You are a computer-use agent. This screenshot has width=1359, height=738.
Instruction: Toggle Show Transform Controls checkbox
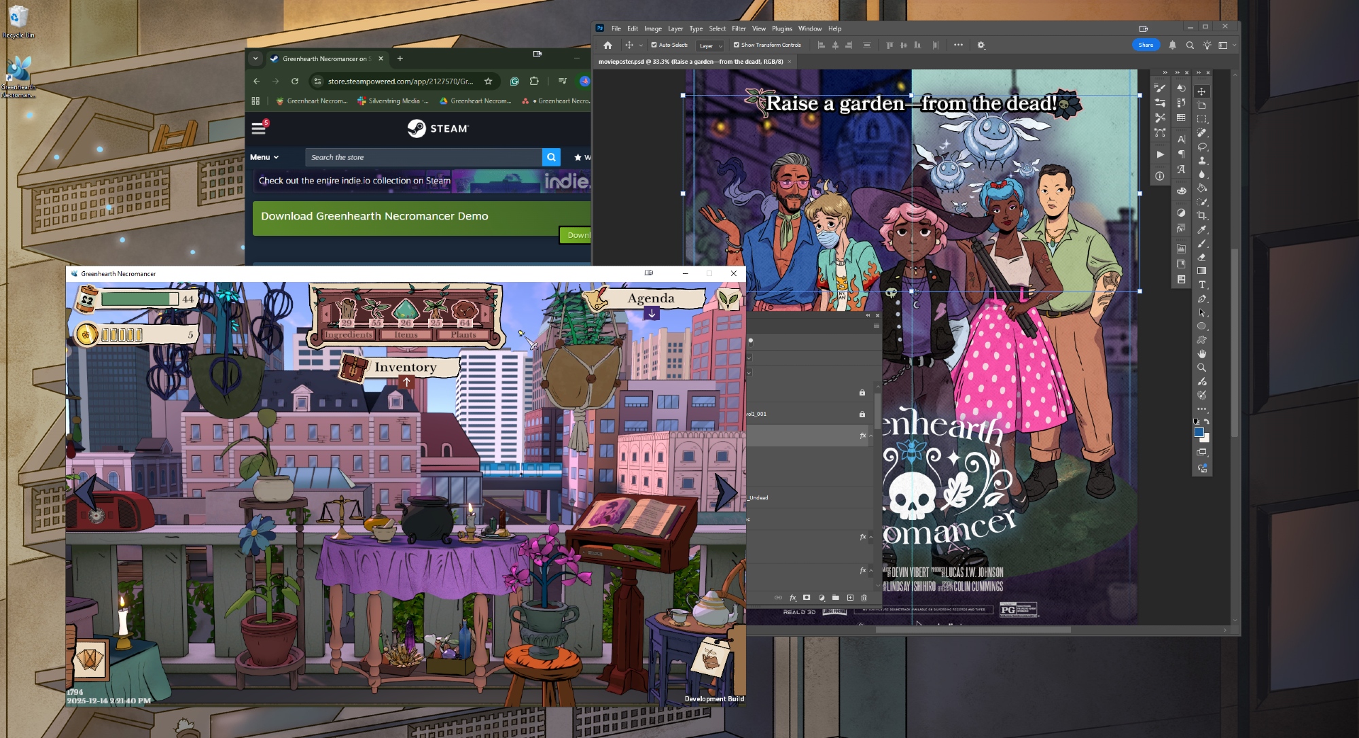pos(737,46)
